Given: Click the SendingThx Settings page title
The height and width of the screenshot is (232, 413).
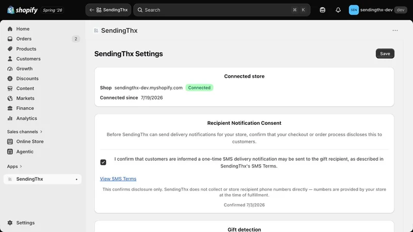Looking at the screenshot, I should [129, 54].
